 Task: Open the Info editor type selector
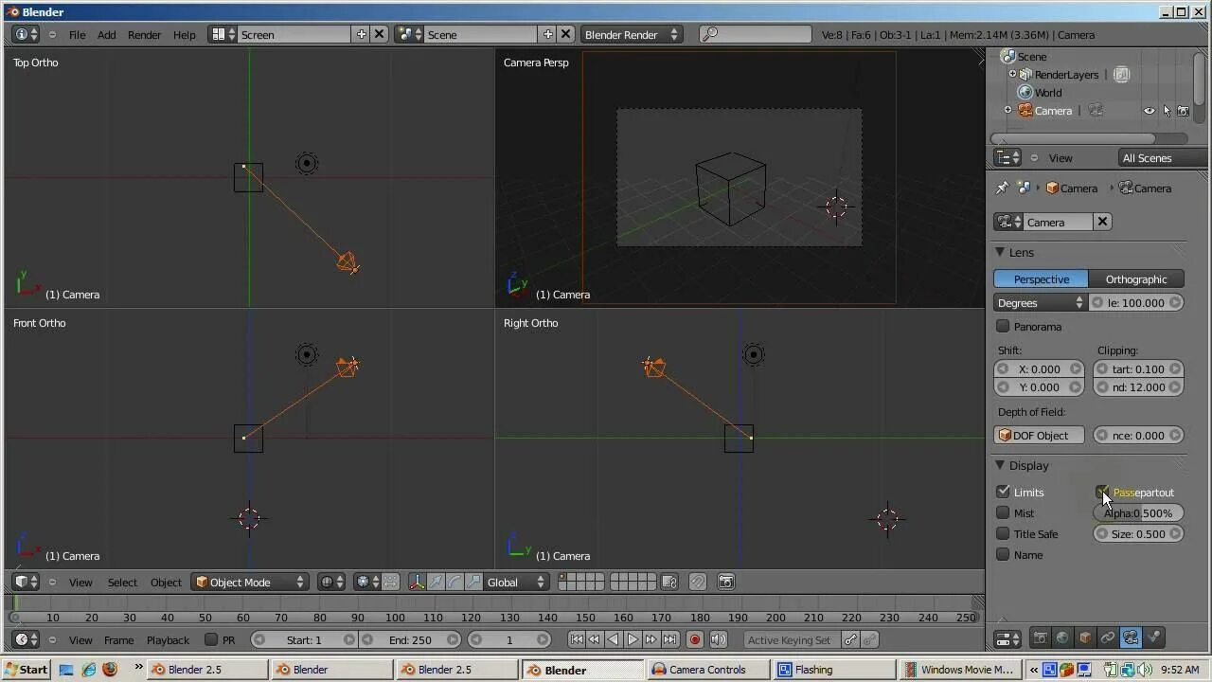(27, 34)
